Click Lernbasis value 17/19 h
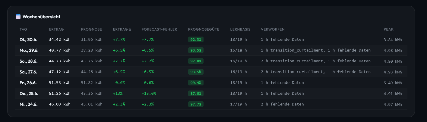The image size is (427, 122). [239, 104]
